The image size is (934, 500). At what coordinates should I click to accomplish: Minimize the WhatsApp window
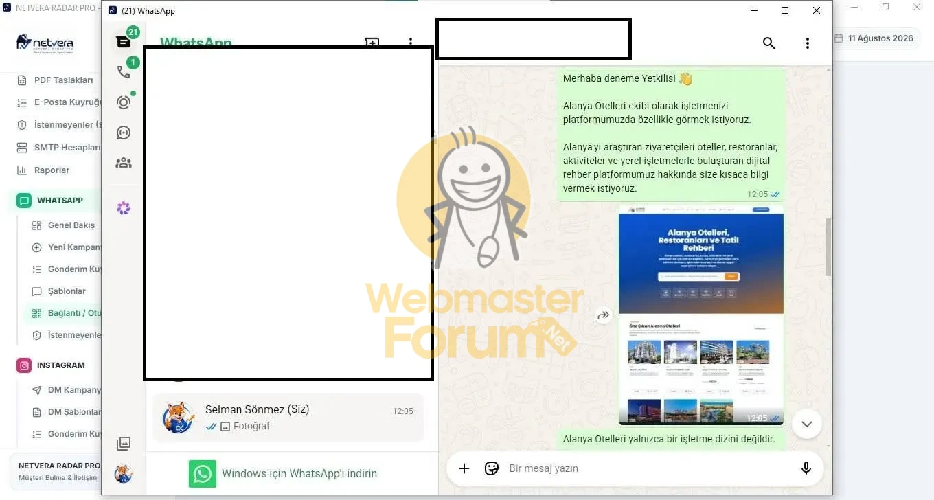click(x=753, y=10)
